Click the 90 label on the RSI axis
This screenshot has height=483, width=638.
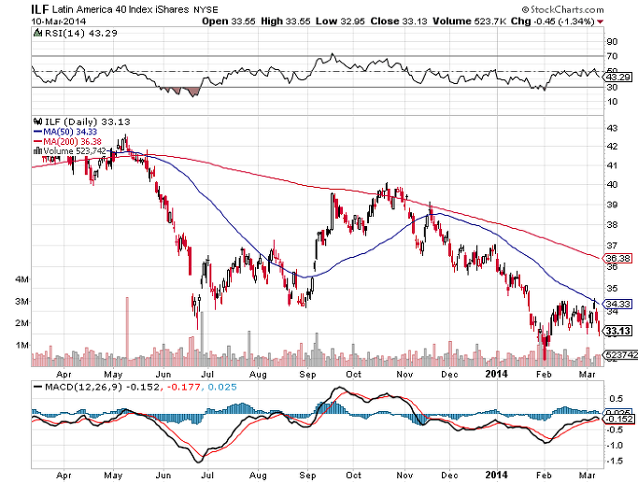pos(612,41)
